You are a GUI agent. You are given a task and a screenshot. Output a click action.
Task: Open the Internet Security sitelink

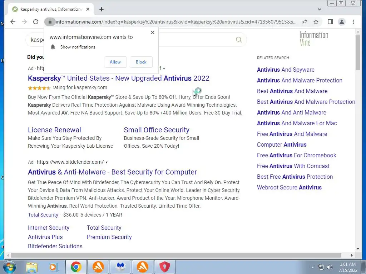pyautogui.click(x=49, y=228)
